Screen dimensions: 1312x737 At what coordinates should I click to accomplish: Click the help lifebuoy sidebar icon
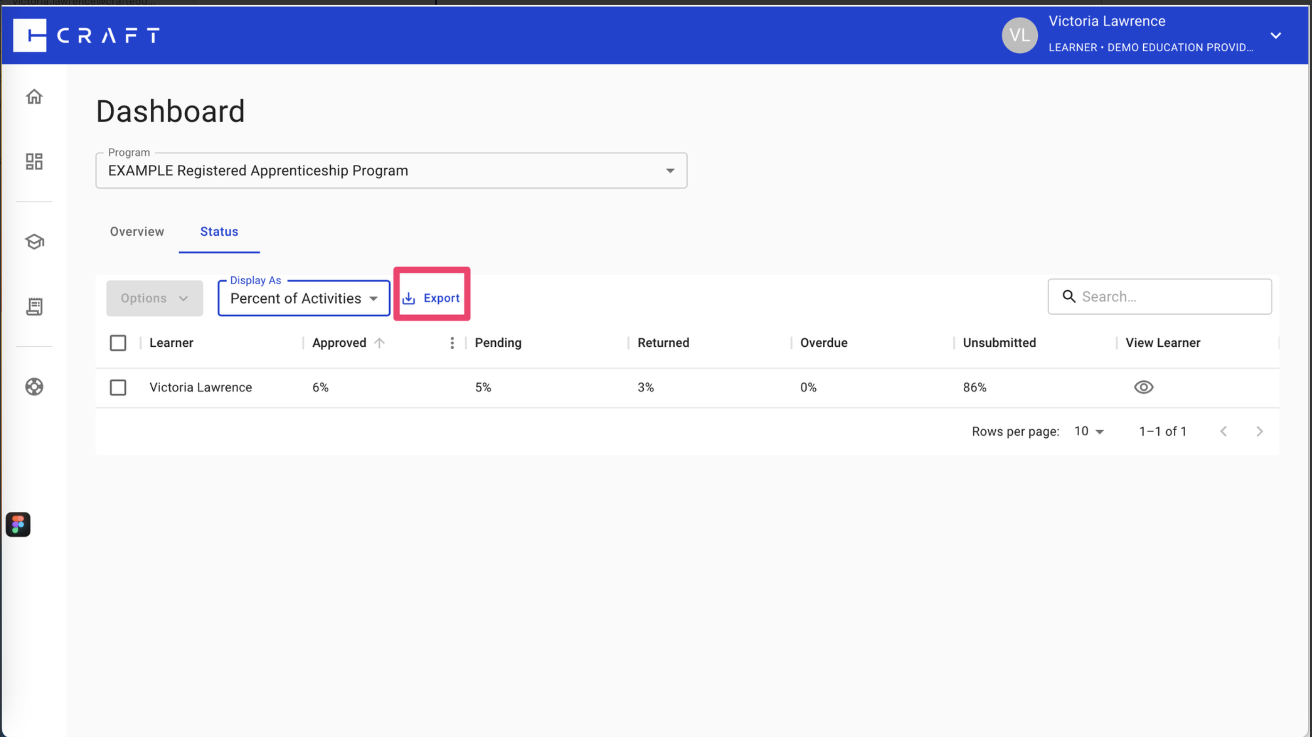click(34, 386)
